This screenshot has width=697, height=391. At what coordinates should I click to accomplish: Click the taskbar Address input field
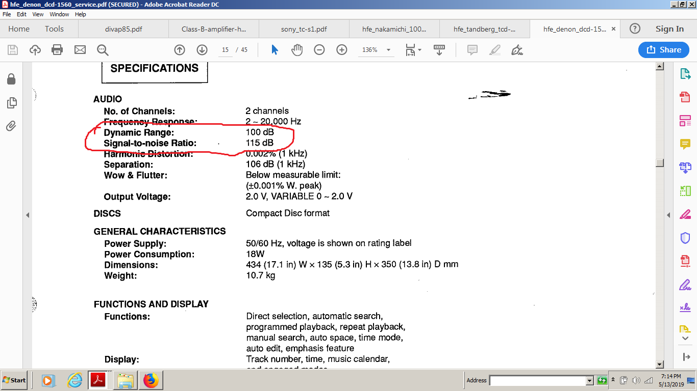[x=537, y=380]
